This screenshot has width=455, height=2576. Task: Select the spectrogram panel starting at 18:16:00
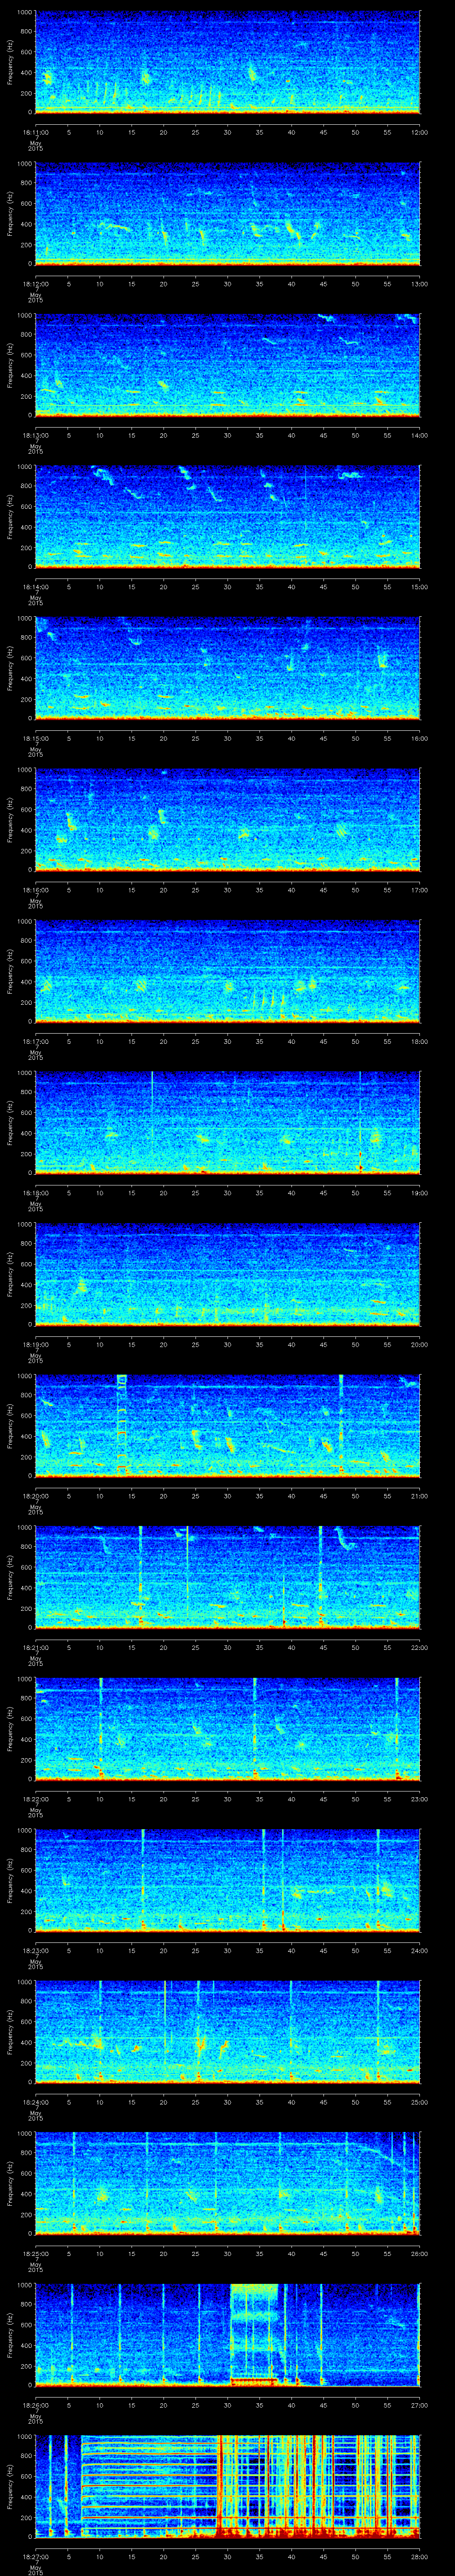pyautogui.click(x=227, y=821)
